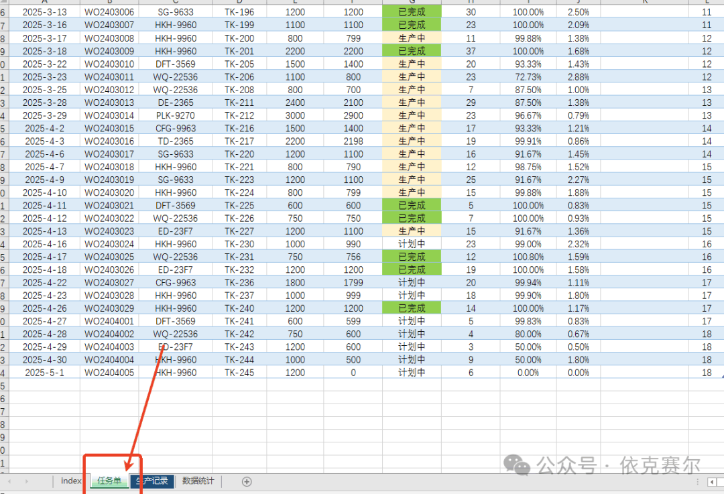Open the 任务单 sheet tab
This screenshot has width=724, height=494.
click(109, 481)
